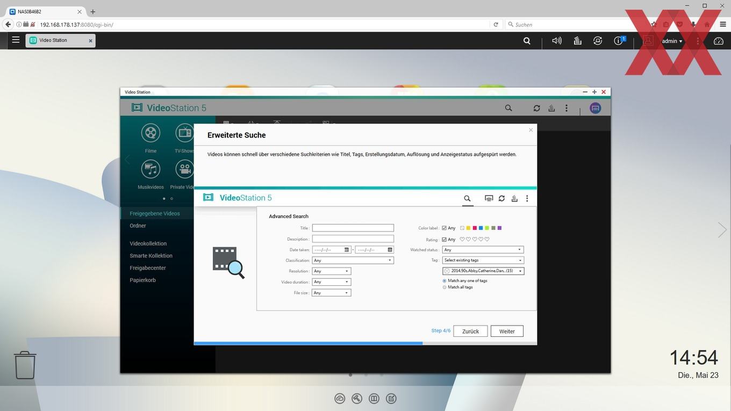Open the Private Videos camcorder category
731x411 pixels.
[184, 169]
